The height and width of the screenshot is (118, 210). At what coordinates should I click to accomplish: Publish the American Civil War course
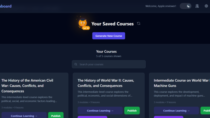point(56,116)
